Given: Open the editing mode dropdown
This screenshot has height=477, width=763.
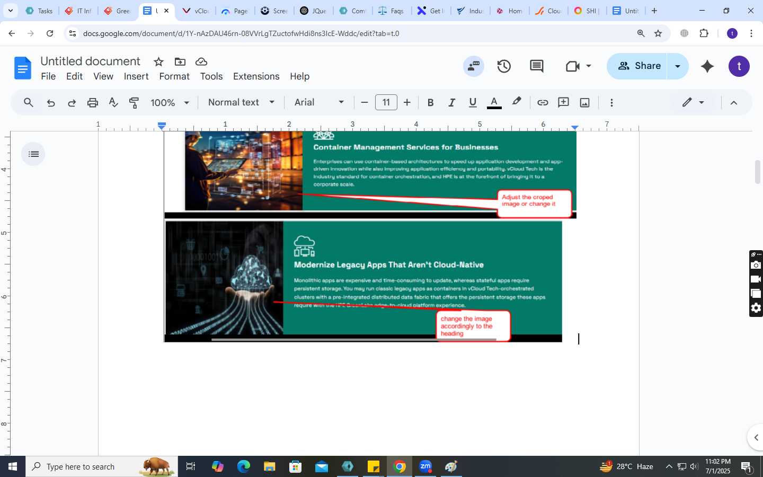Looking at the screenshot, I should pos(693,102).
